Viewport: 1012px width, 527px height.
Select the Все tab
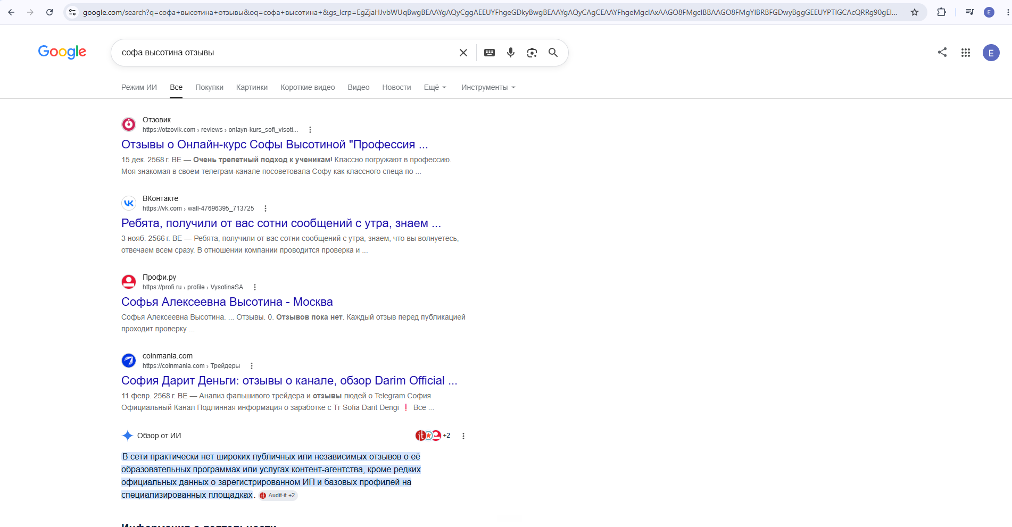(176, 87)
